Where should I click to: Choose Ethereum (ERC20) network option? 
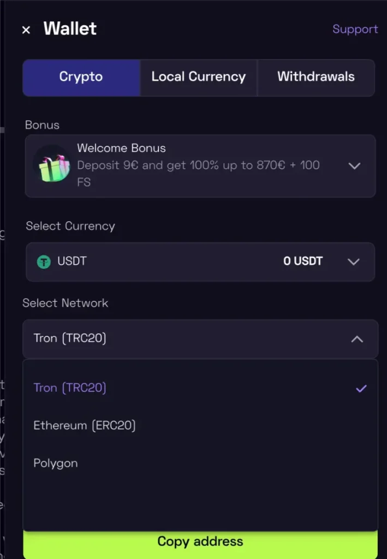(x=85, y=426)
